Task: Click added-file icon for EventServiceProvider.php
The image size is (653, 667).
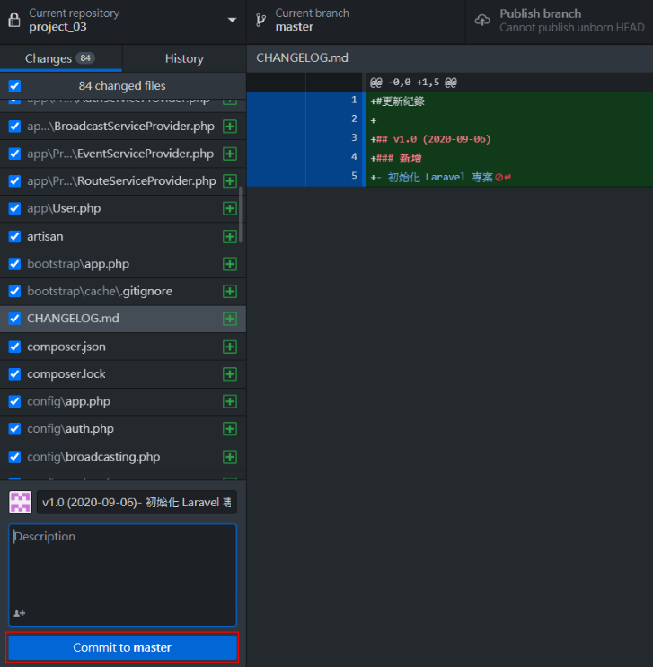Action: click(230, 154)
